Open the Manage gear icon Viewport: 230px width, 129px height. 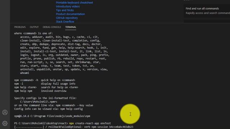5,123
